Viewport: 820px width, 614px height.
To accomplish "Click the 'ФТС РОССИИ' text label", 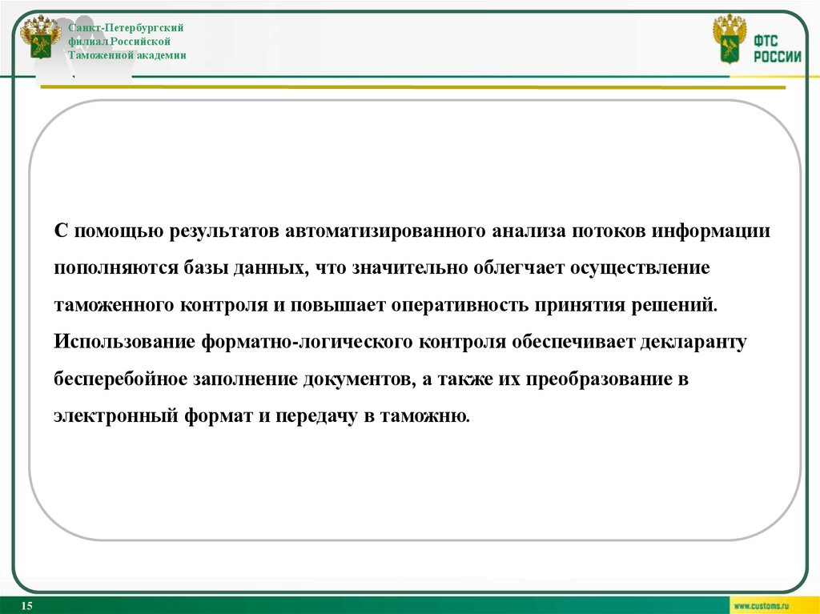I will coord(777,49).
